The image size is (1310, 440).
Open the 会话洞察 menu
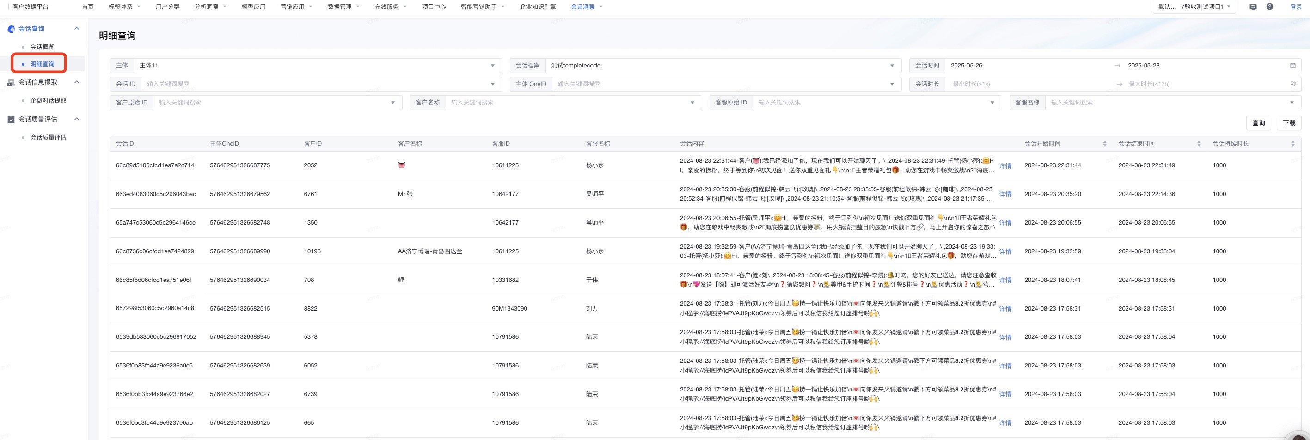pyautogui.click(x=586, y=6)
